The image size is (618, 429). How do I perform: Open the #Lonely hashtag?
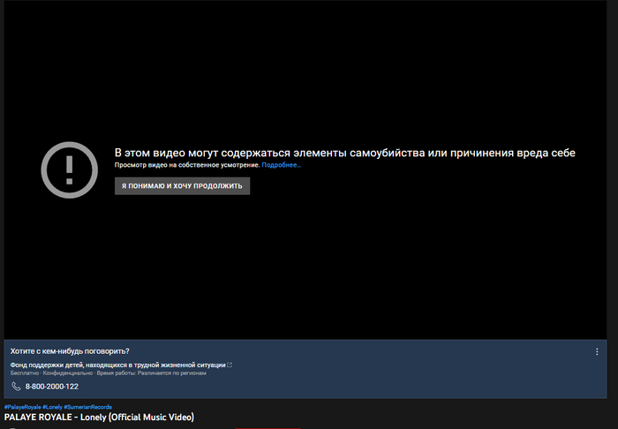52,407
